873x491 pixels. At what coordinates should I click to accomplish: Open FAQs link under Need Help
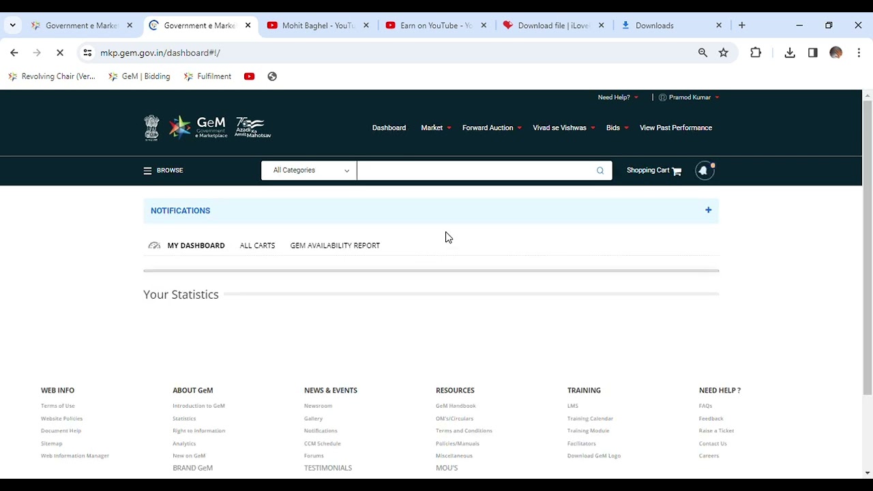(x=705, y=406)
